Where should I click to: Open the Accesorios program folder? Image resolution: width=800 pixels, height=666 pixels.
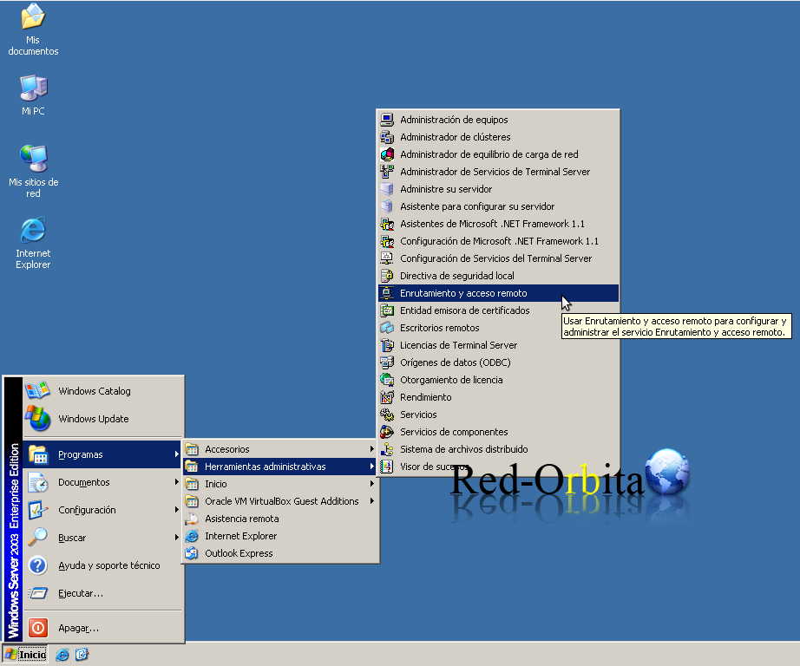(x=280, y=449)
